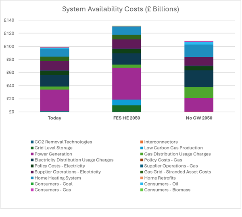Click the FES HE 2050 axis label
The height and width of the screenshot is (217, 242).
(x=127, y=118)
